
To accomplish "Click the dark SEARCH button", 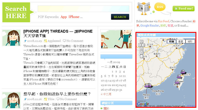I will pyautogui.click(x=120, y=17).
